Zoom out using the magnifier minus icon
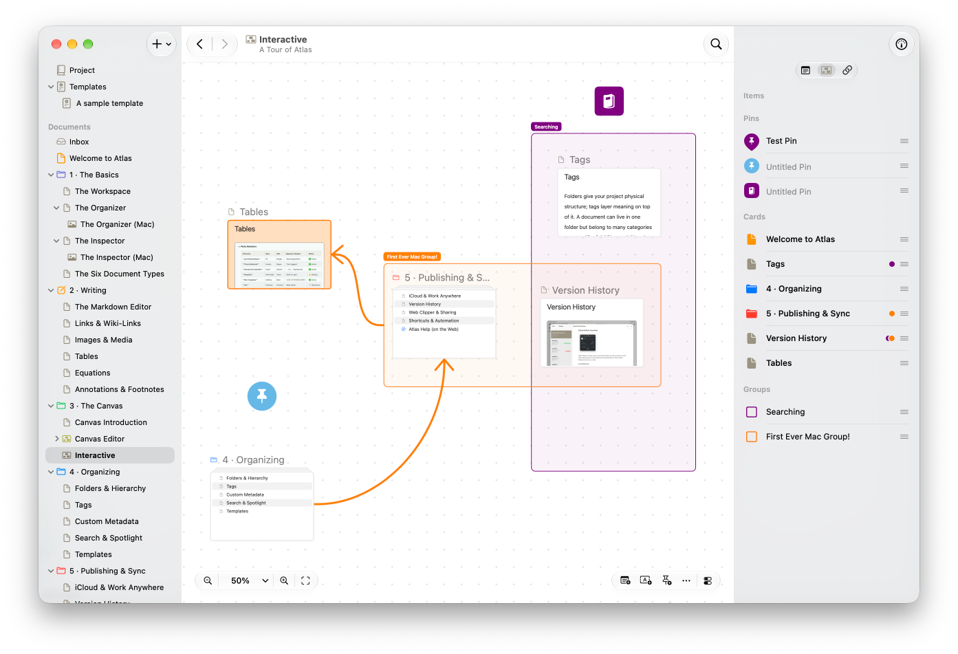This screenshot has height=654, width=958. pos(208,580)
